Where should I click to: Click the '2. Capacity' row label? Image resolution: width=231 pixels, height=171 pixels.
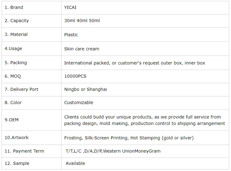point(17,21)
